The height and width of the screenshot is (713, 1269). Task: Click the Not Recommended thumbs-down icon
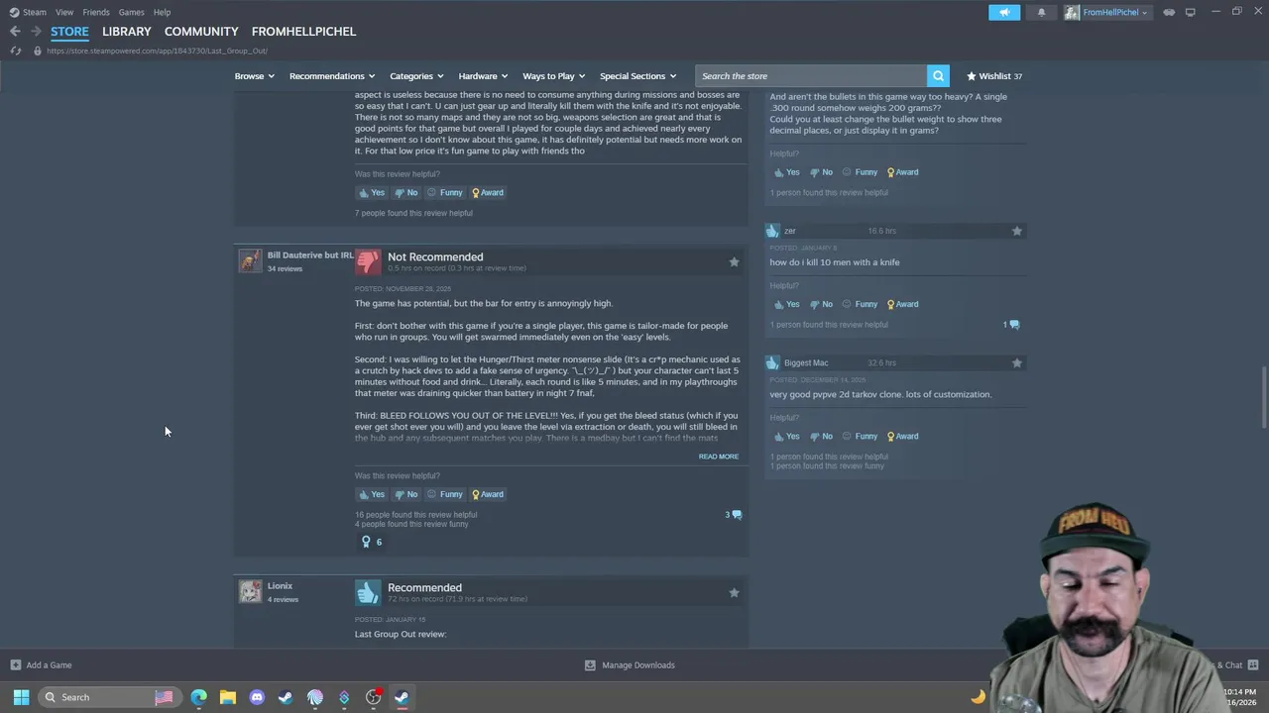(368, 261)
